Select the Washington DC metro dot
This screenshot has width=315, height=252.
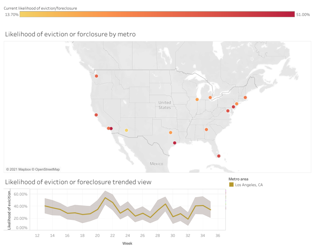(x=228, y=111)
